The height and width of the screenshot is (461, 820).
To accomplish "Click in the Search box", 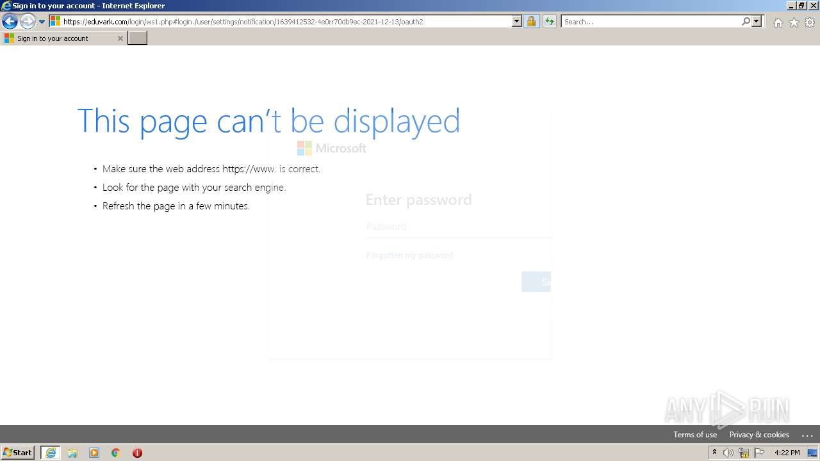I will point(650,22).
